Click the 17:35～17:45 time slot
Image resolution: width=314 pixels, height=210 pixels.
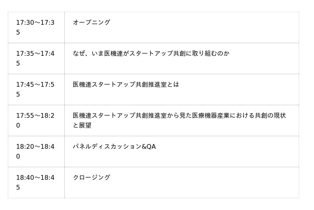point(35,58)
